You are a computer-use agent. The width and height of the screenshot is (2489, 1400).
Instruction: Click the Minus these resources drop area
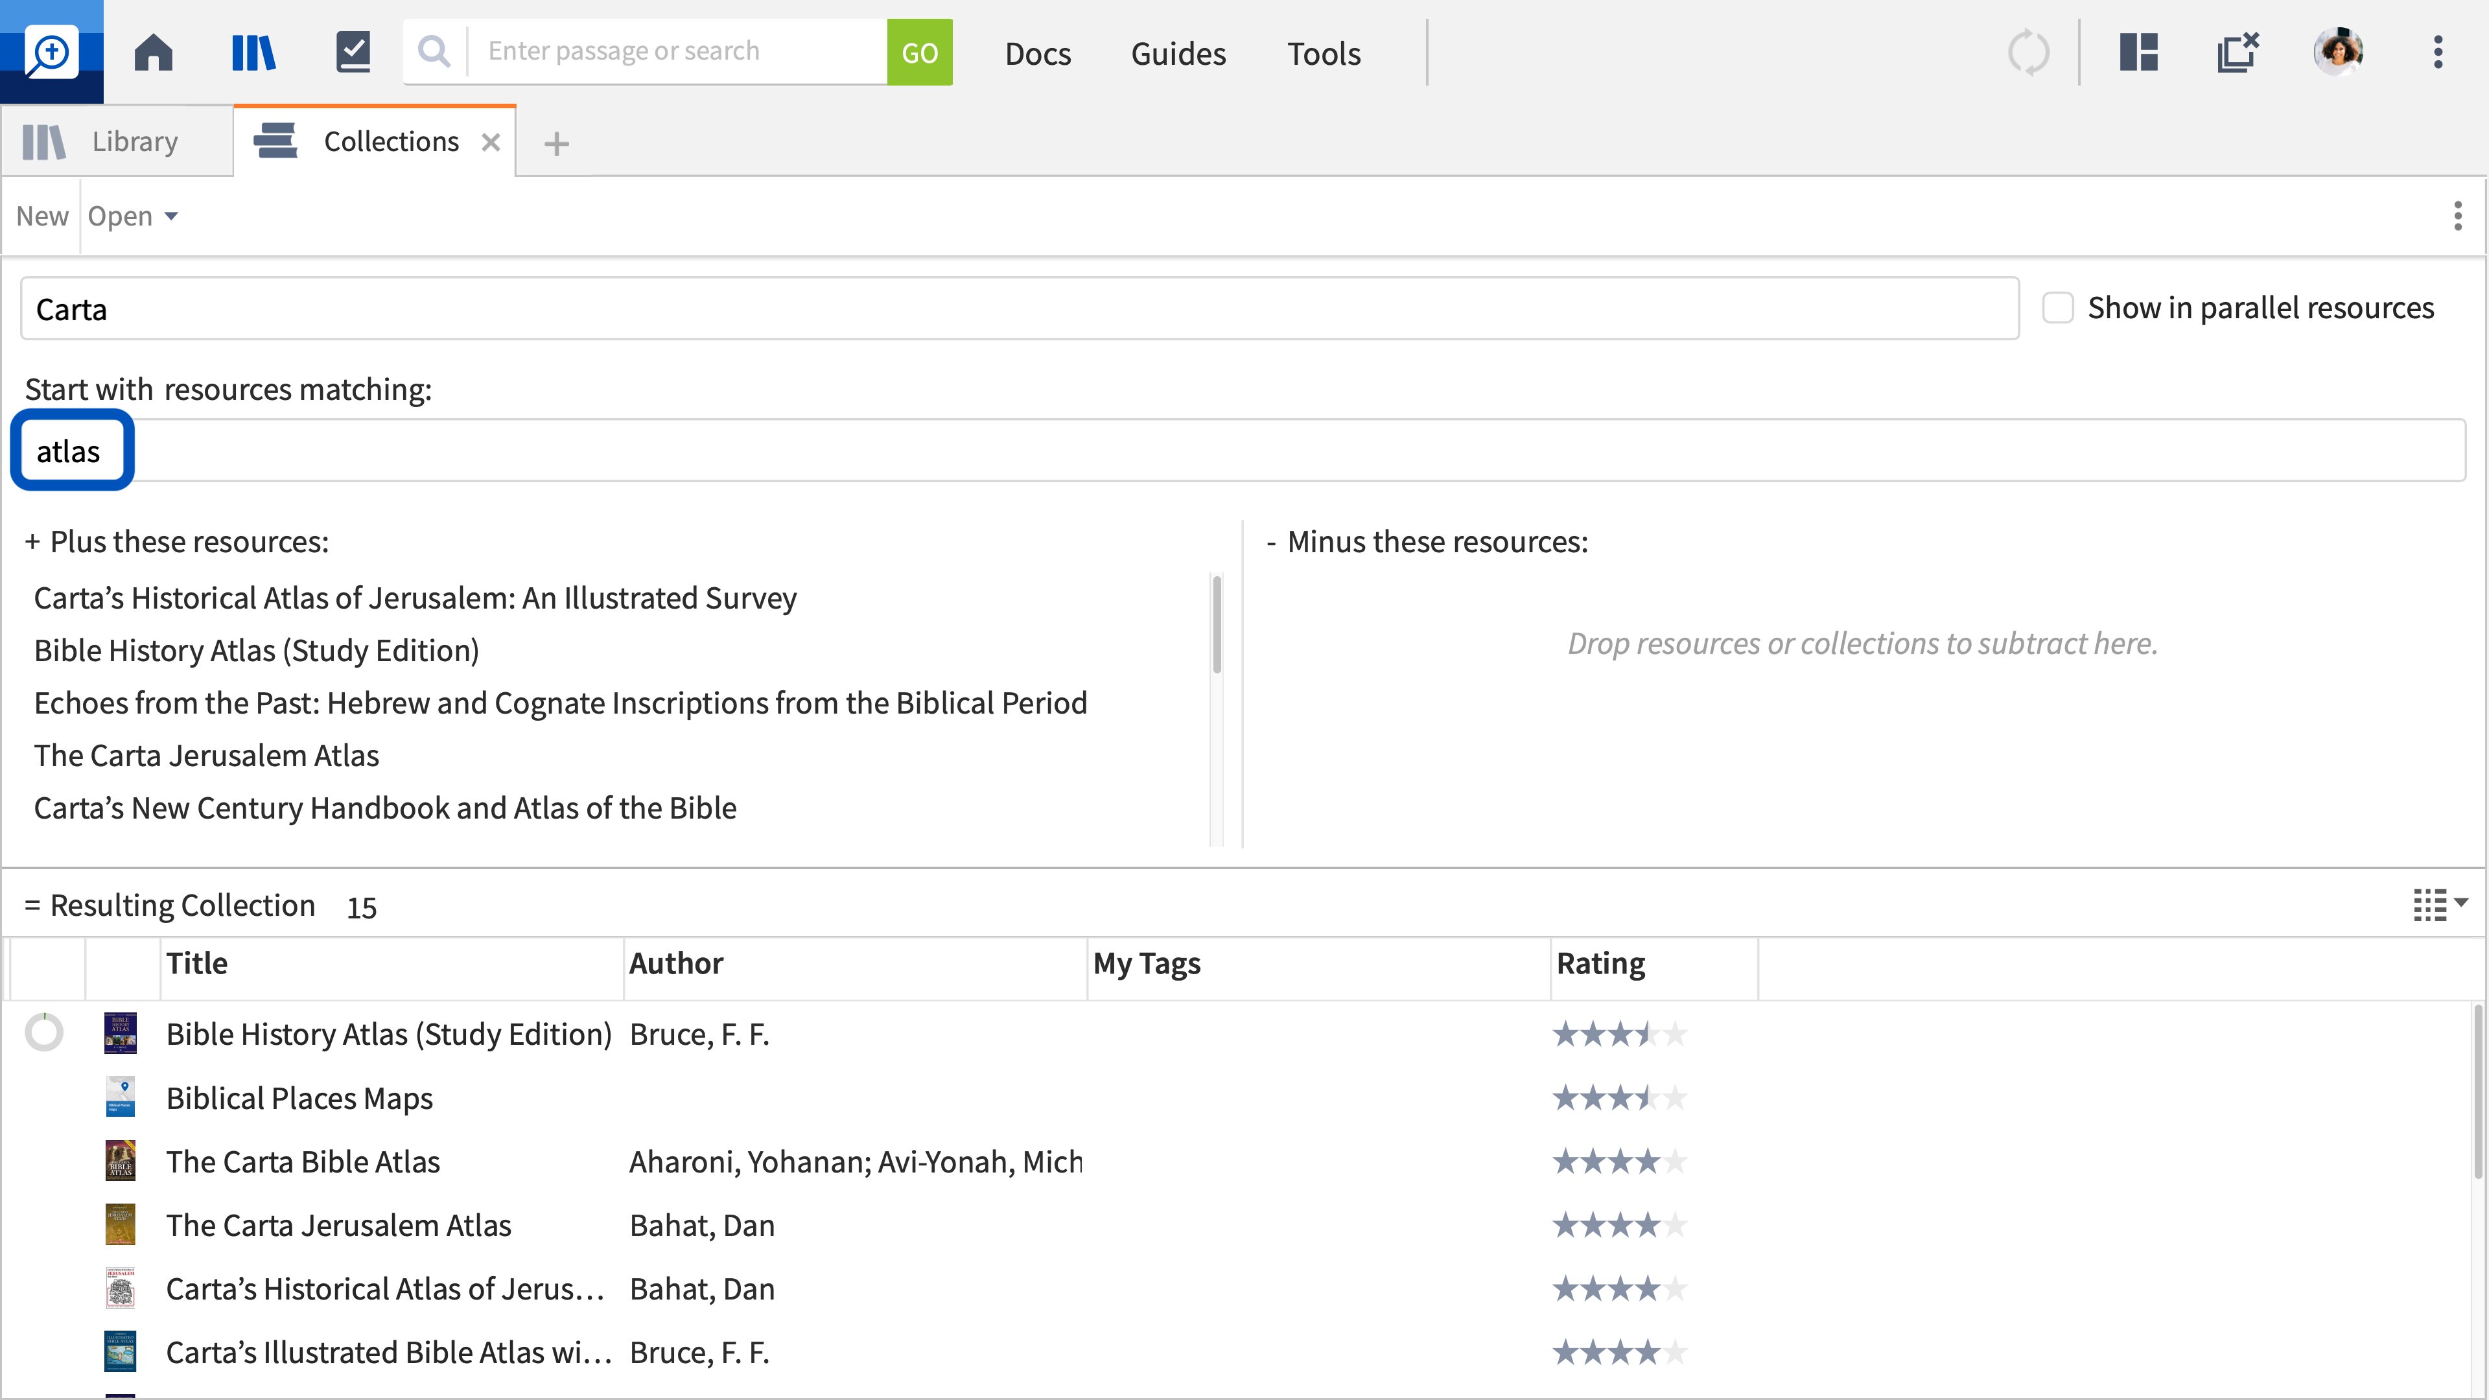point(1862,644)
